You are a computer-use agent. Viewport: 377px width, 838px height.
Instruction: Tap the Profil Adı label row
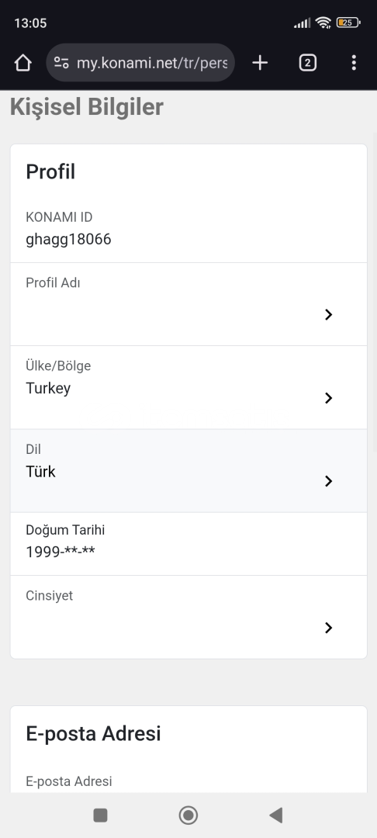tap(188, 304)
